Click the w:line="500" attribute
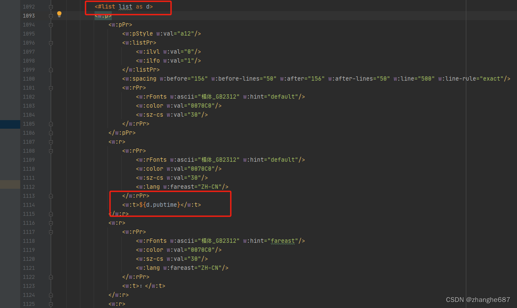 (413, 79)
